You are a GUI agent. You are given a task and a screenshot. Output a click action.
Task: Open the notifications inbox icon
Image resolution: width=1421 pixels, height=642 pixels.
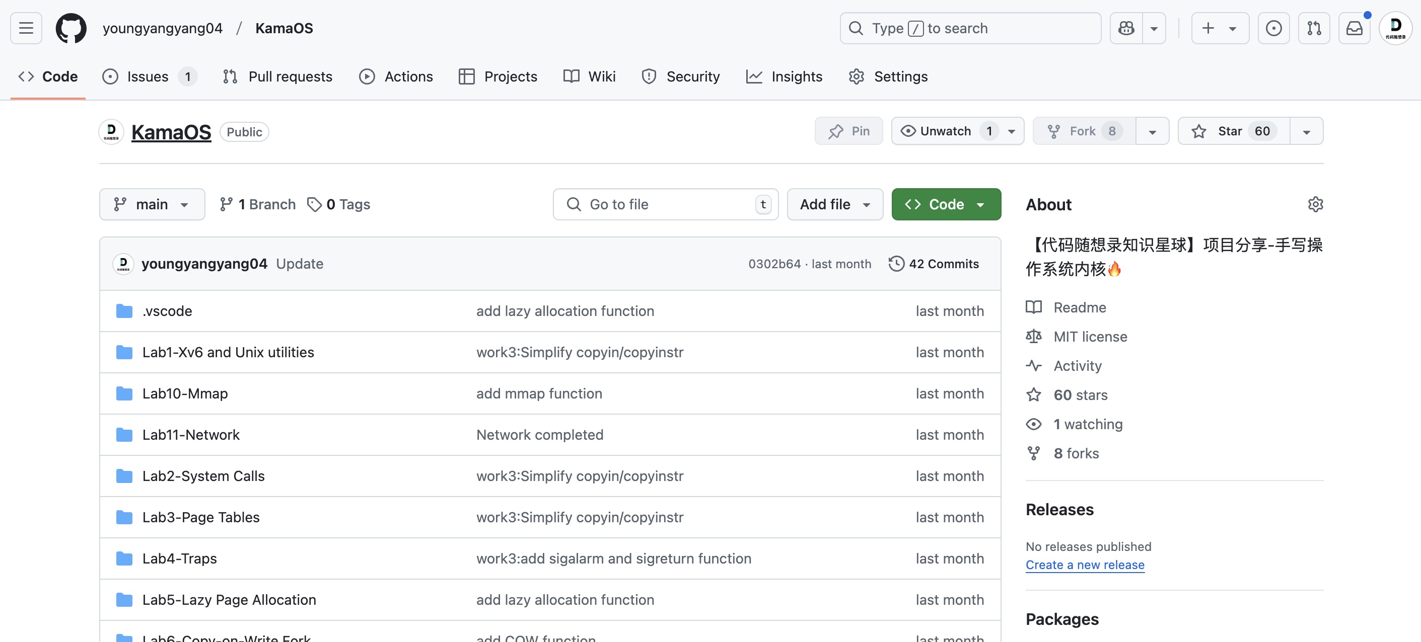click(x=1354, y=28)
